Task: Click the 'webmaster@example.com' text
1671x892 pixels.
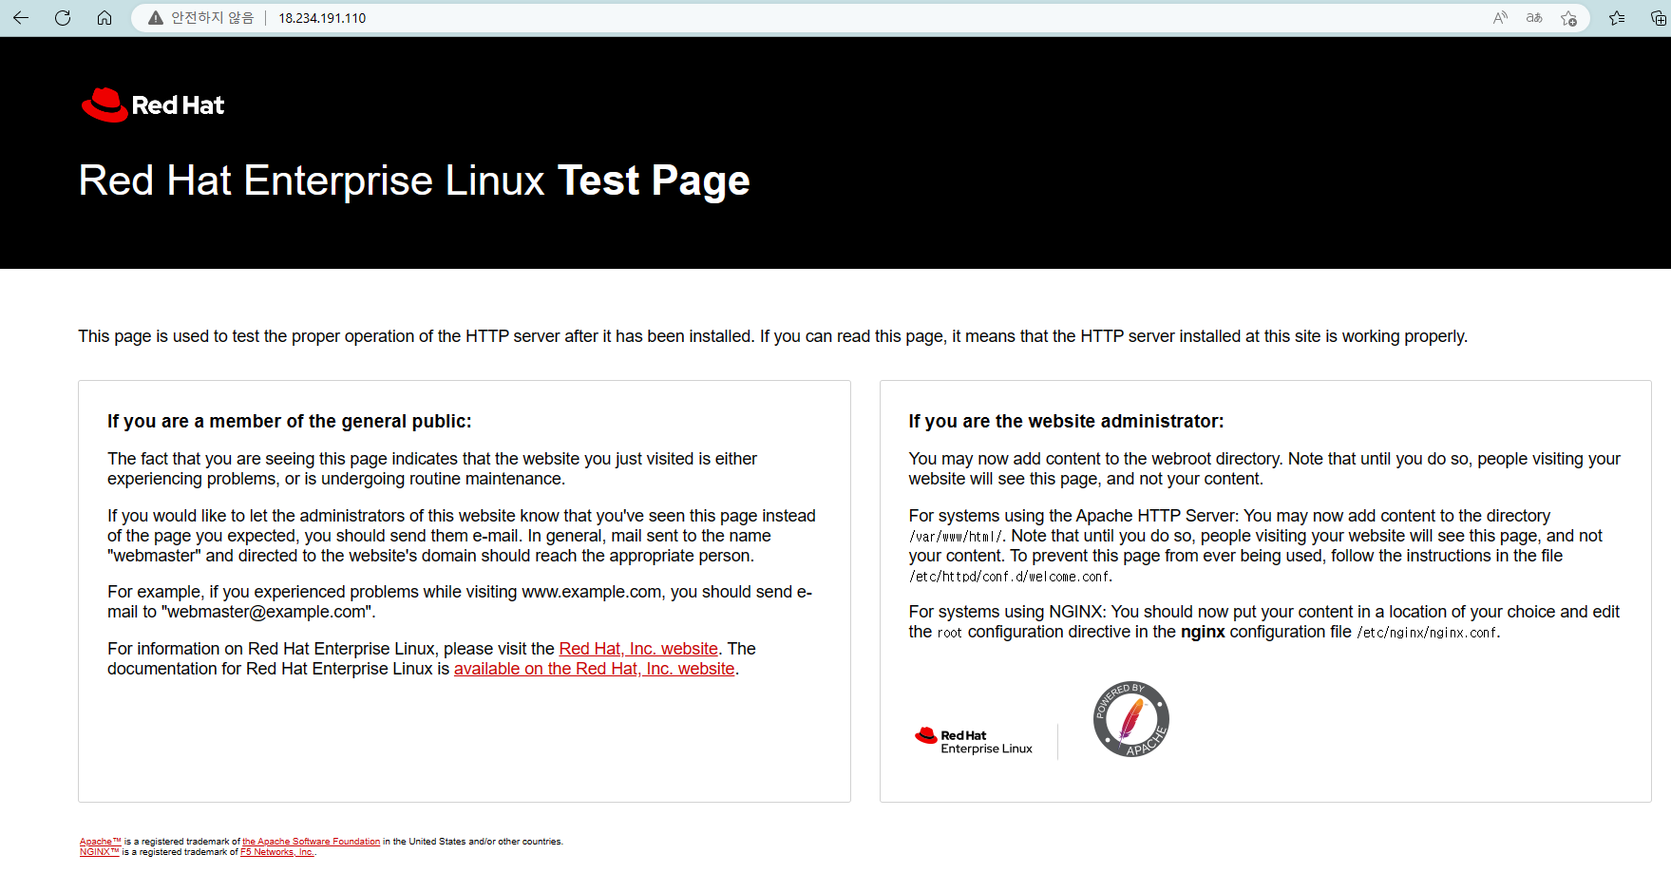Action: click(x=268, y=612)
